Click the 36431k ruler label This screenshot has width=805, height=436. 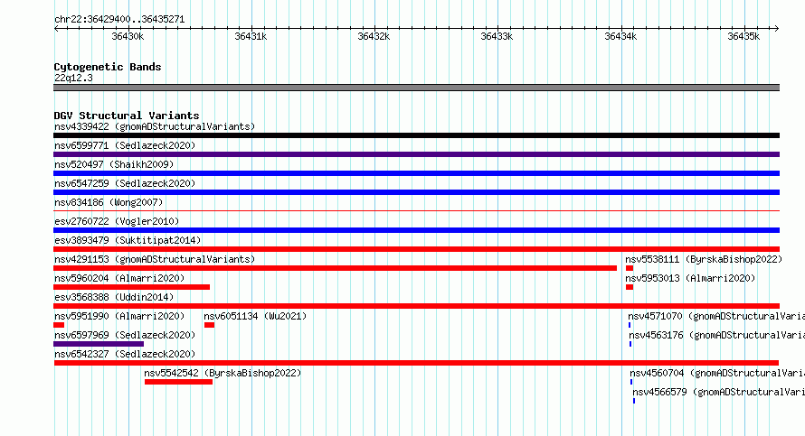pos(251,36)
